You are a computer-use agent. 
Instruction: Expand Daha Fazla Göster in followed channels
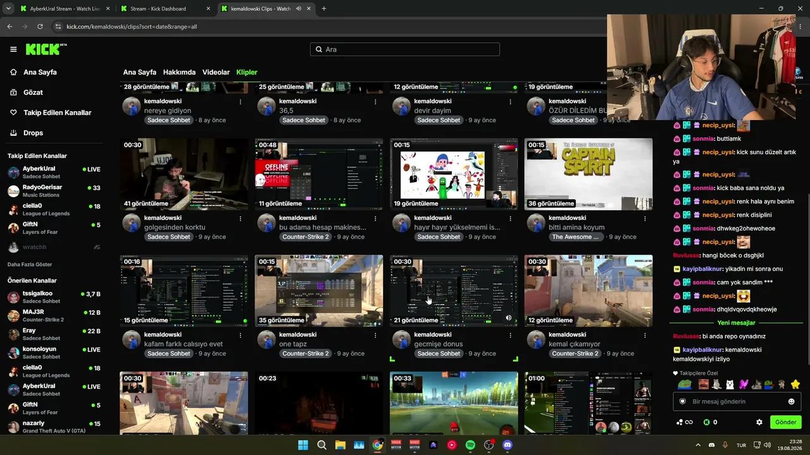30,264
